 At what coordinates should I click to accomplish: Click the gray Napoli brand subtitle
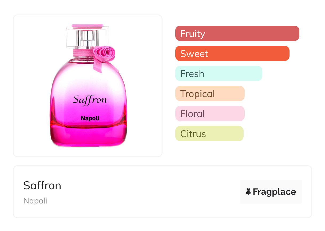pos(35,201)
